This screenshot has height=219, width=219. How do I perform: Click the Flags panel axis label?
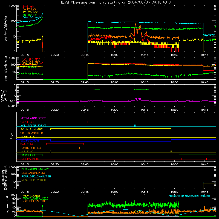11,137
